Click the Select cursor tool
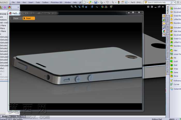This screenshot has height=120, width=181. tap(113, 2)
